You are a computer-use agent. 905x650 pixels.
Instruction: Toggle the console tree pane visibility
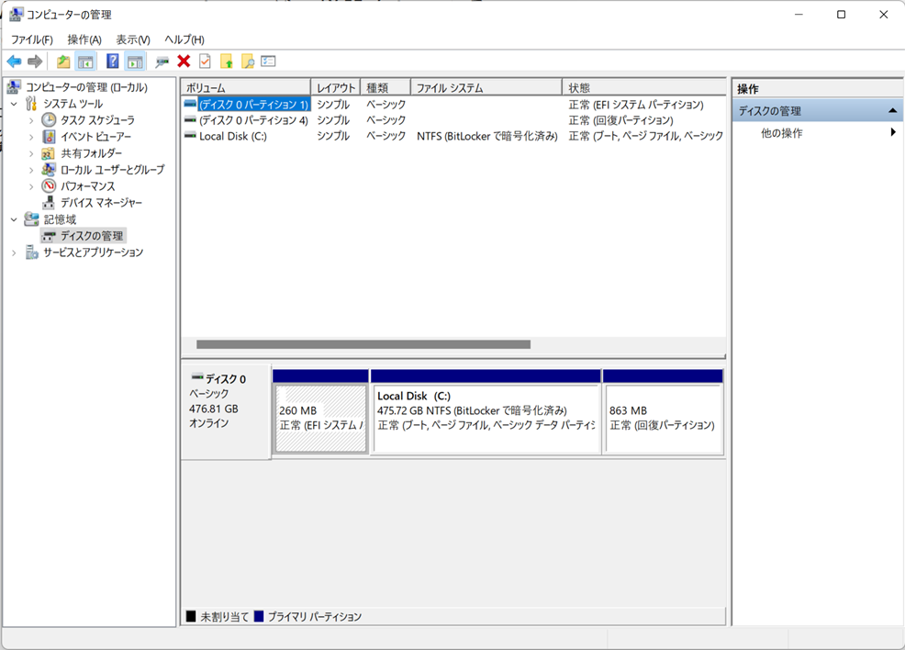[84, 61]
